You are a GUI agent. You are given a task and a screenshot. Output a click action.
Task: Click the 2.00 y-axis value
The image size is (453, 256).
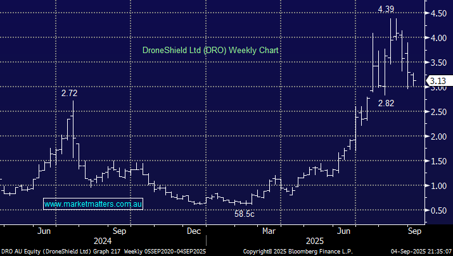(438, 137)
